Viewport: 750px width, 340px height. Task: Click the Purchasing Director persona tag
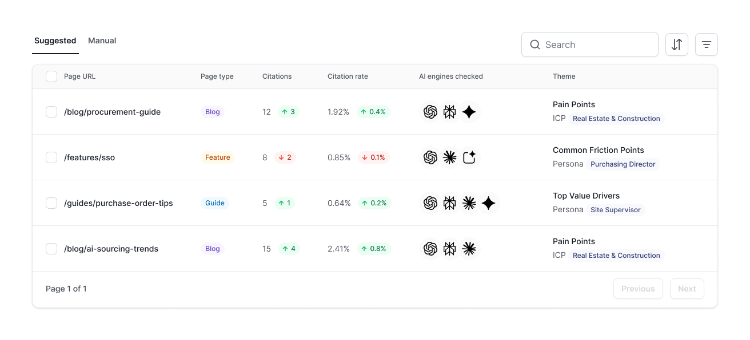(623, 164)
